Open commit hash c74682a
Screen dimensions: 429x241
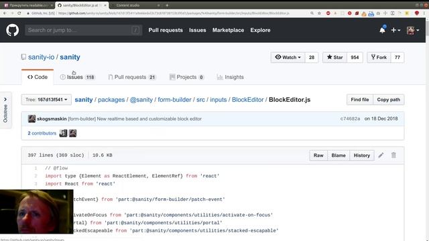(x=350, y=118)
